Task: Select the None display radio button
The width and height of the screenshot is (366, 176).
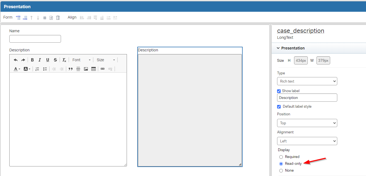Action: [281, 171]
